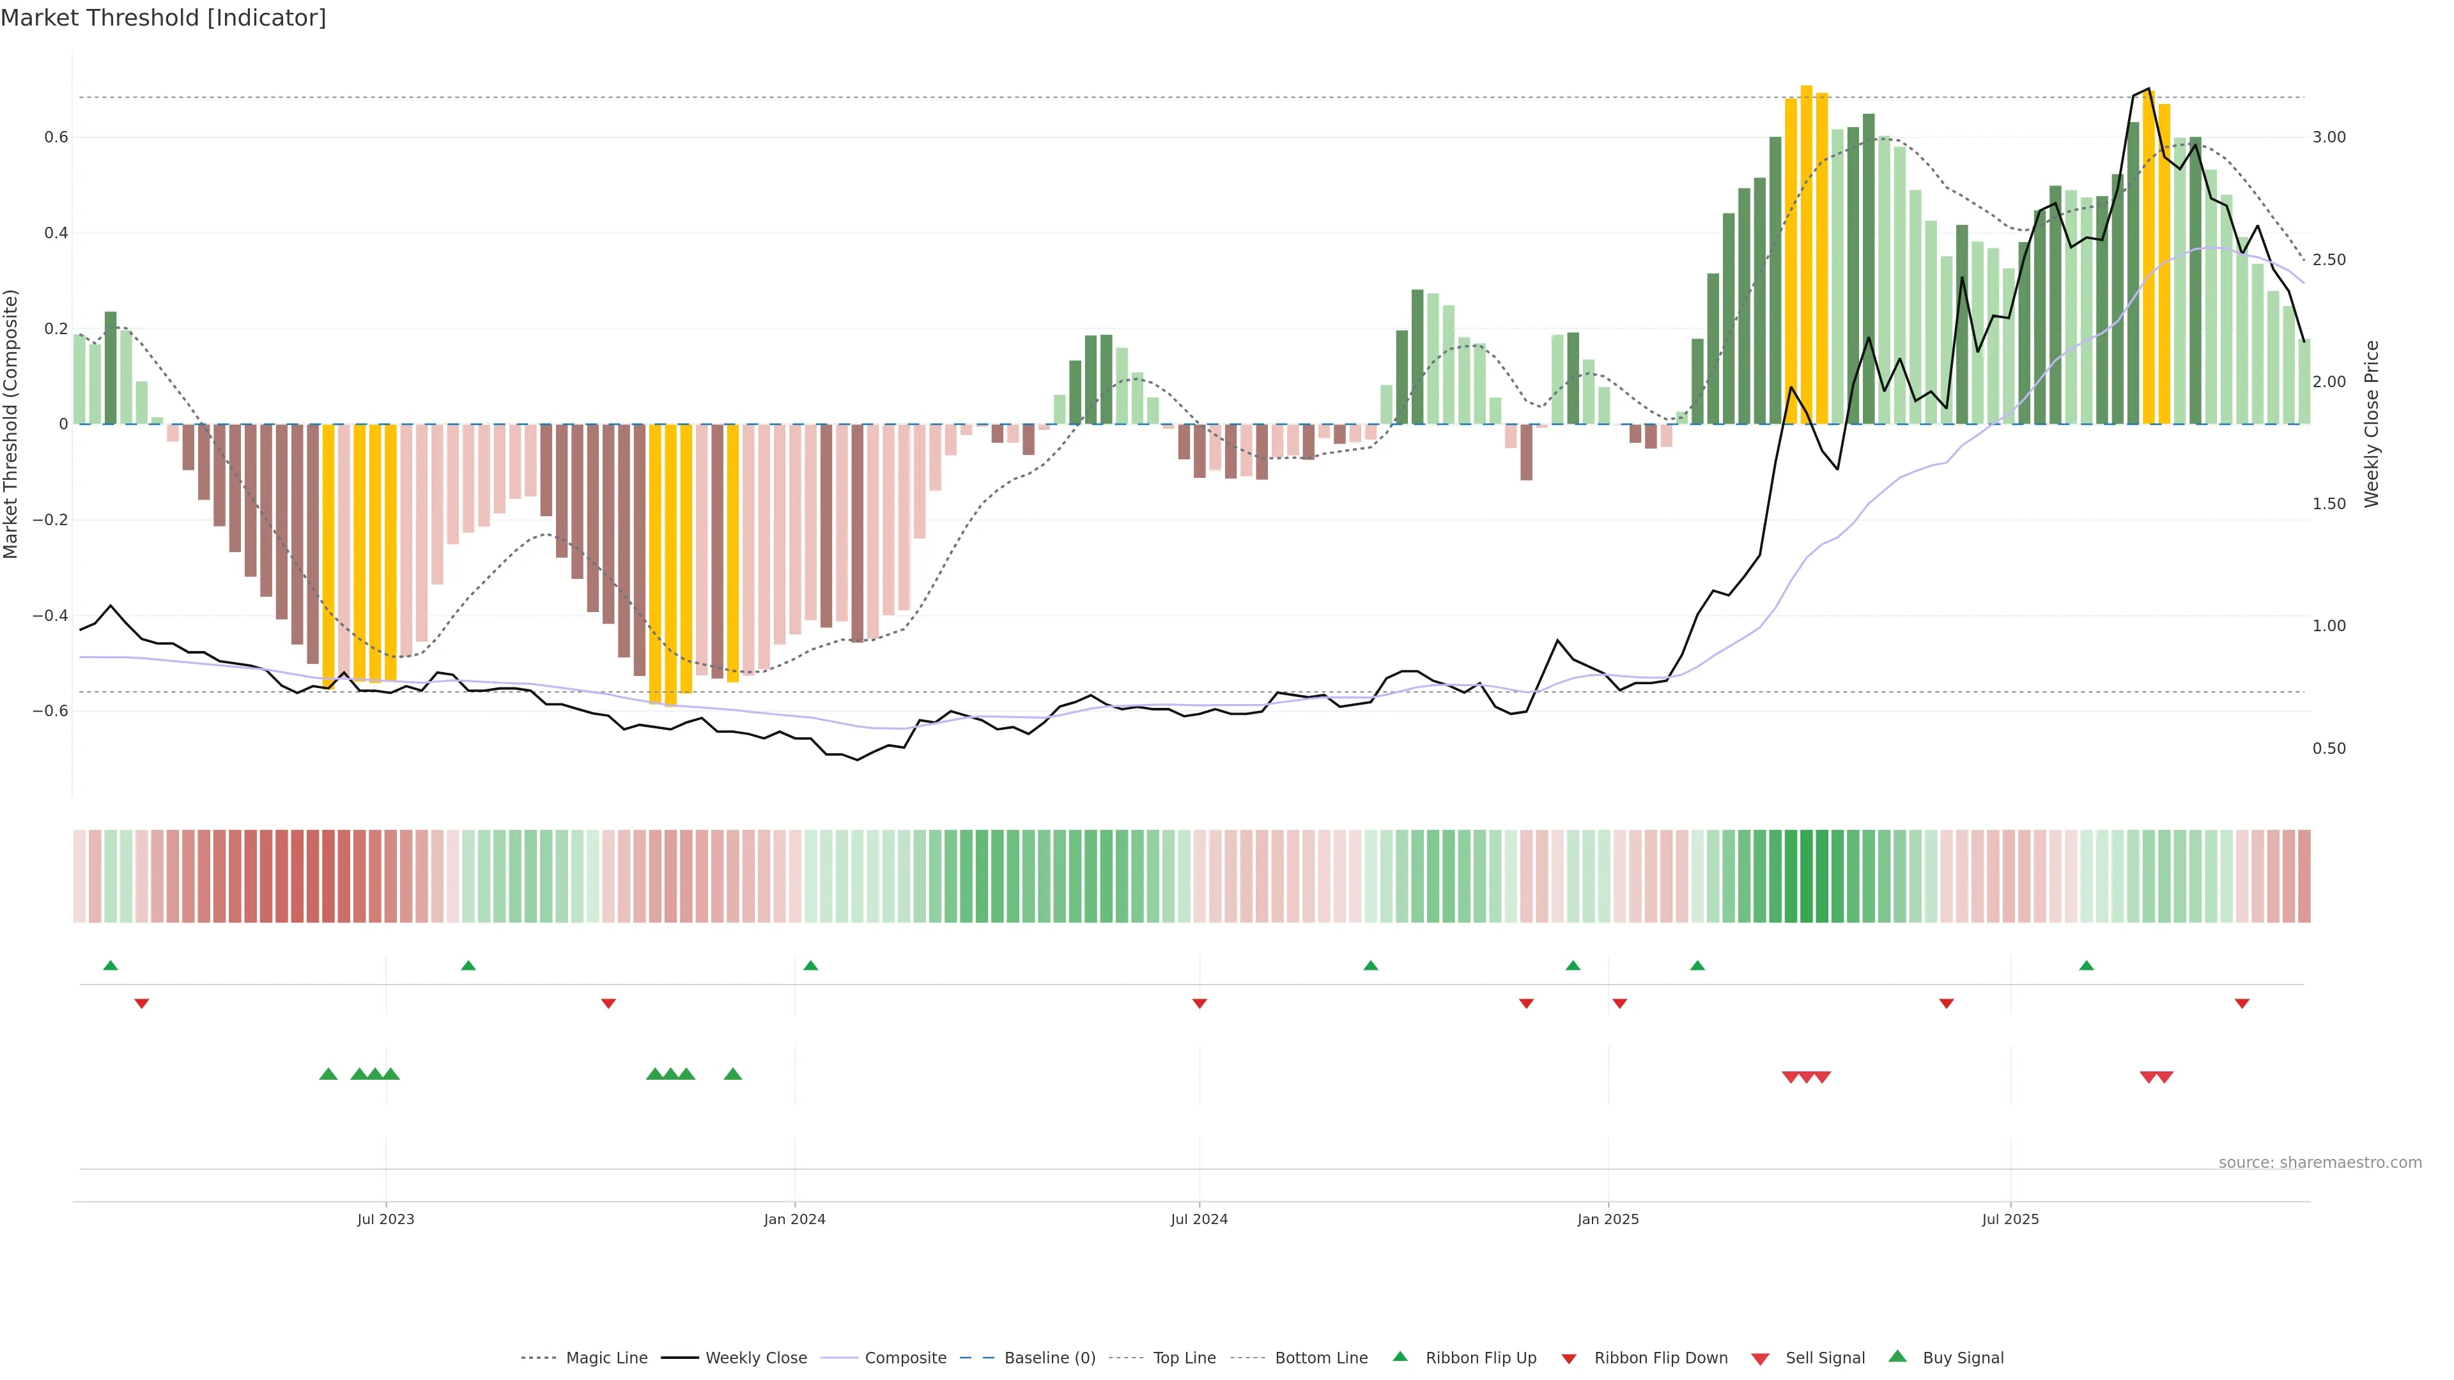The image size is (2454, 1380).
Task: Click the red flip-down triangle at Jul 2024 gridline
Action: point(1200,1004)
